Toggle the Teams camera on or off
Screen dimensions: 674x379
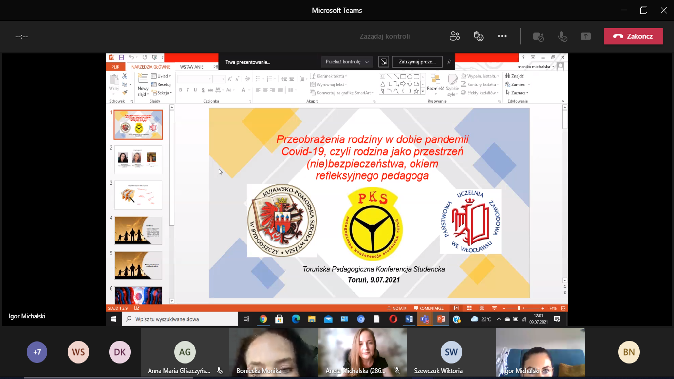point(538,36)
